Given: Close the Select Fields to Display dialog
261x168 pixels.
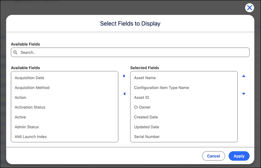Looking at the screenshot, I should pyautogui.click(x=249, y=8).
